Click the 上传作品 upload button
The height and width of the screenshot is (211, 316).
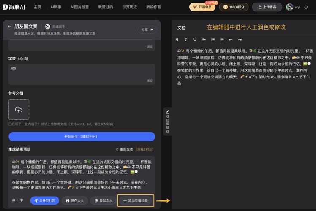click(267, 7)
